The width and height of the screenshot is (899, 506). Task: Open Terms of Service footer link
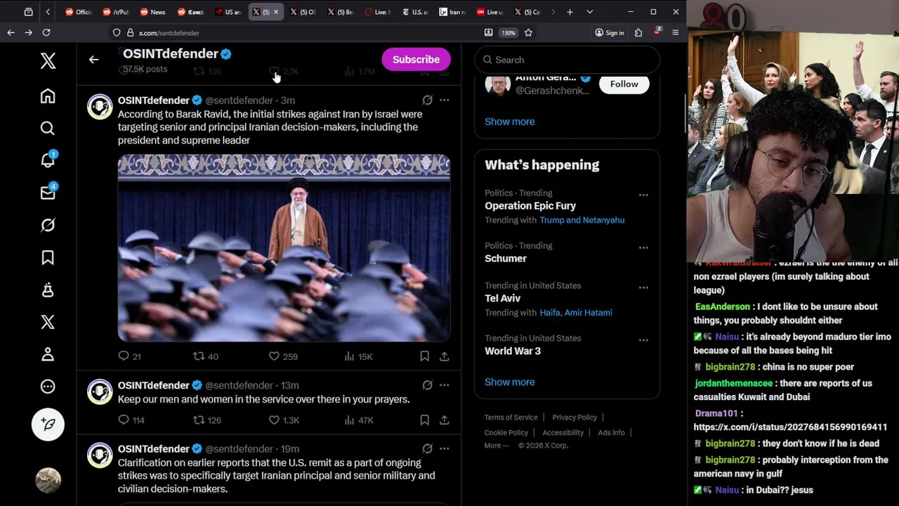[511, 417]
